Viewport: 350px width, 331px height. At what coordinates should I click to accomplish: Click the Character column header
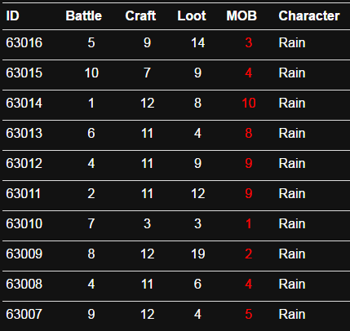click(x=309, y=15)
